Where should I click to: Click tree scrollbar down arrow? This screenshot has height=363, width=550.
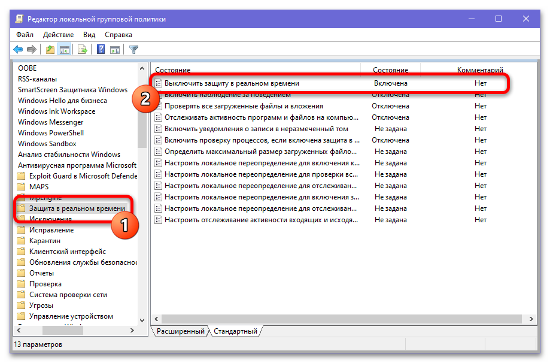tap(142, 320)
